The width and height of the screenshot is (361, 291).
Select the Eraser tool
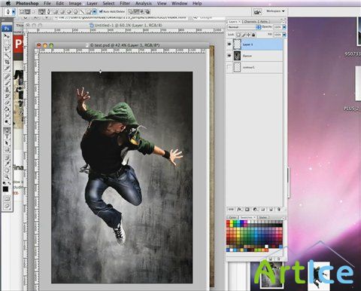pyautogui.click(x=7, y=103)
